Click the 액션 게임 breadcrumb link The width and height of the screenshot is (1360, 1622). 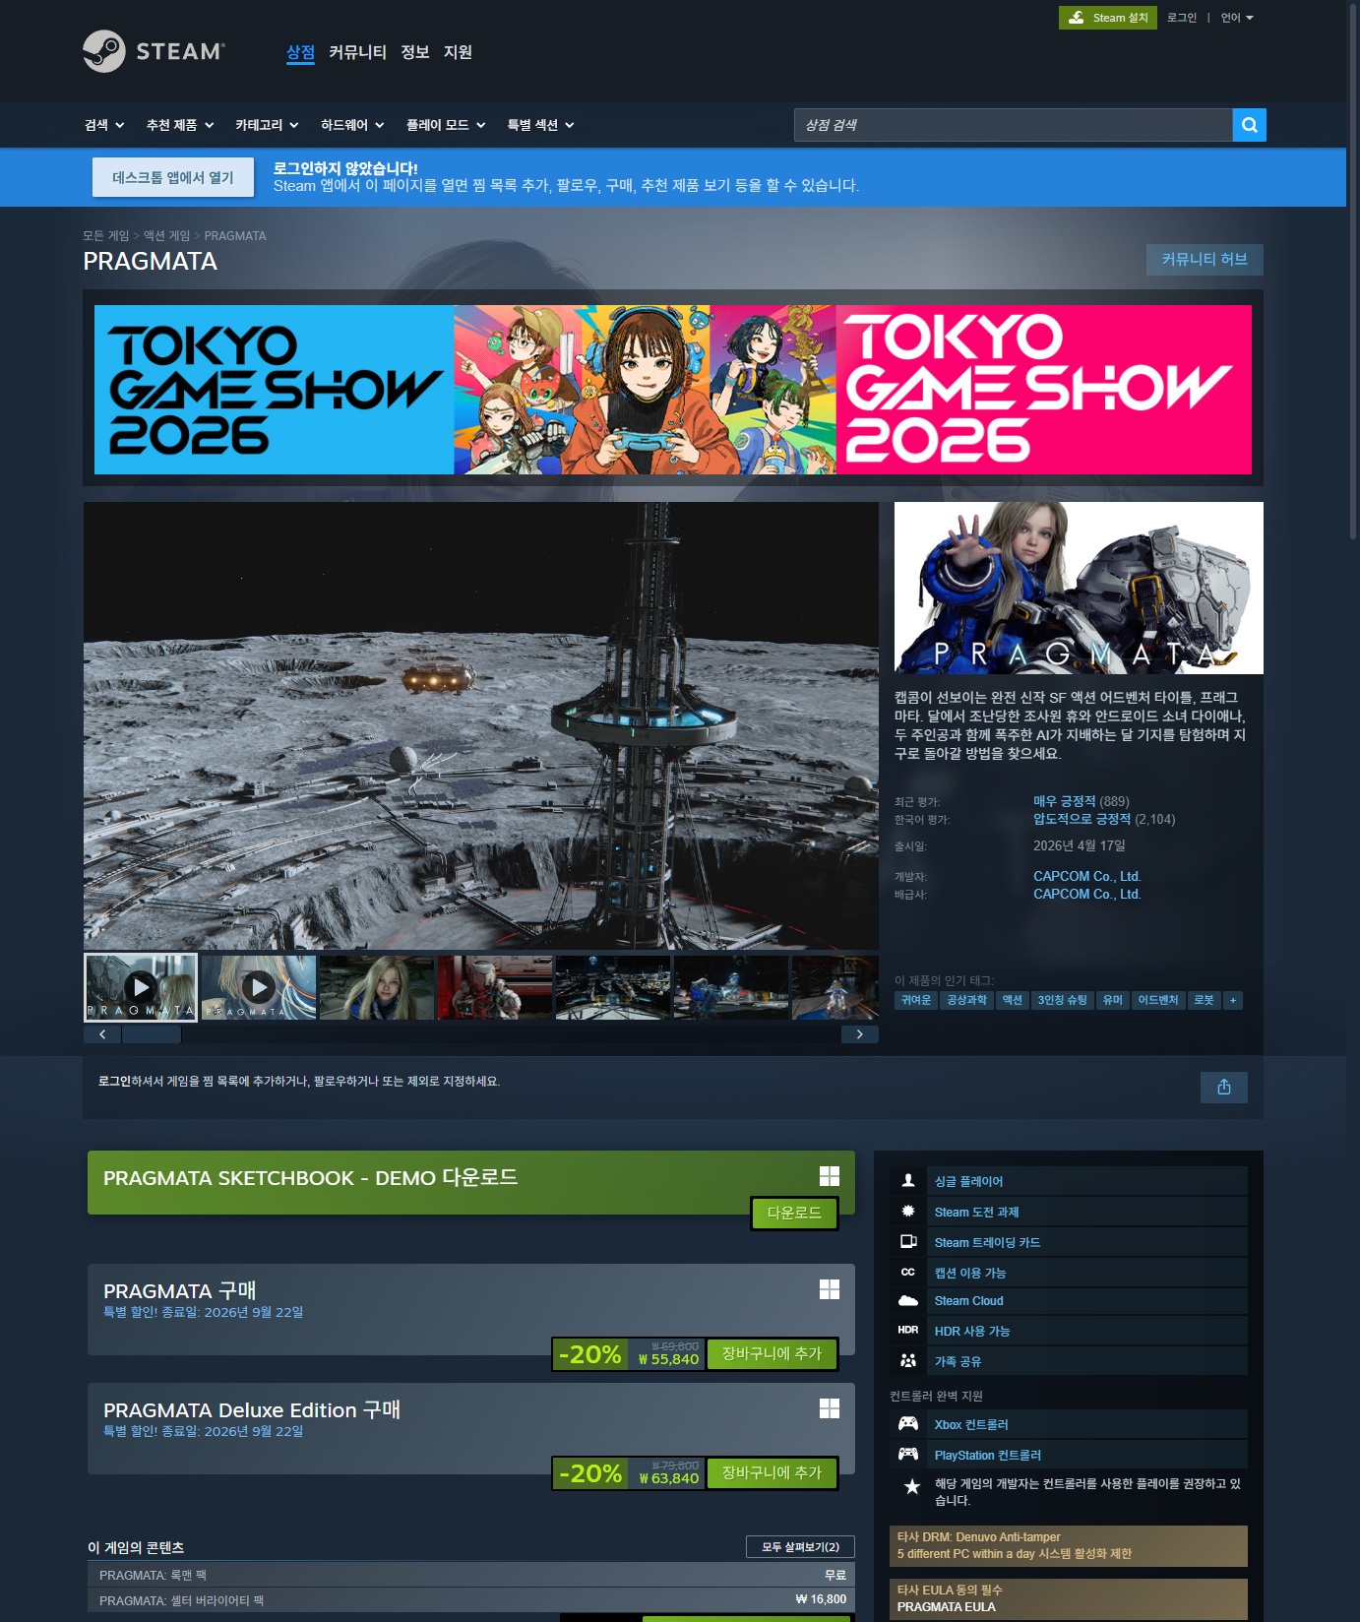coord(166,236)
